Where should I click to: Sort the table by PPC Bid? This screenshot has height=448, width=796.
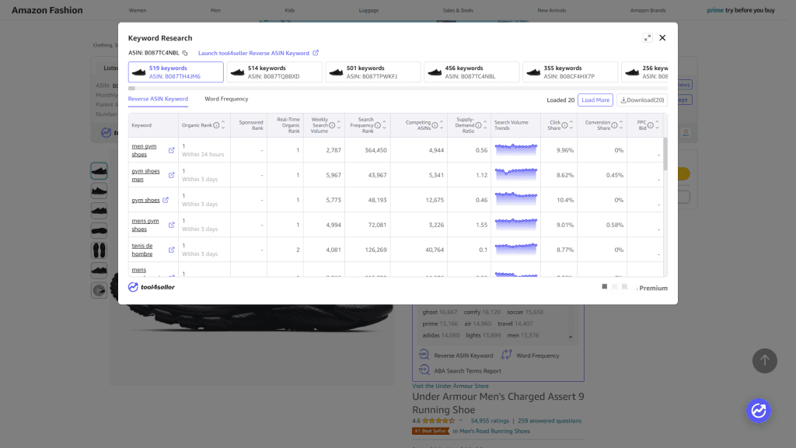coord(657,125)
